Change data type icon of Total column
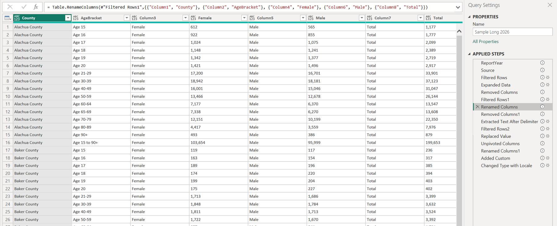 point(428,18)
